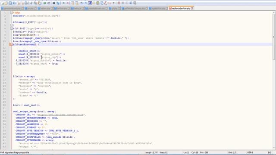Screen dimensions: 276x155
Task: Click the Stop Recording macro icon
Action: click(x=123, y=3)
